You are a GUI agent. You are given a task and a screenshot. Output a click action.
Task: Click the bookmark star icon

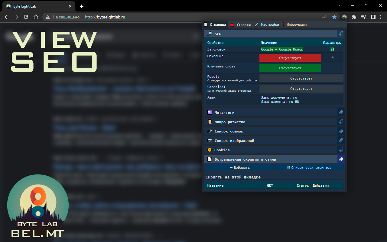point(334,17)
